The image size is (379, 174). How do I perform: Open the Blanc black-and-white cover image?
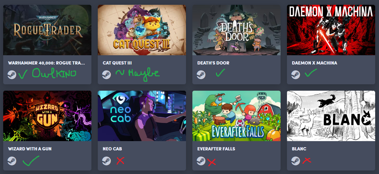point(331,116)
